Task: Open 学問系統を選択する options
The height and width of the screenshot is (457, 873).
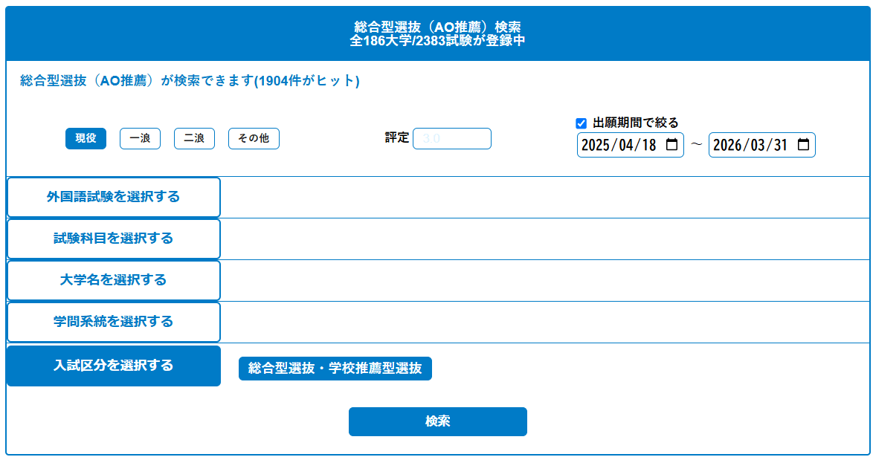Action: click(x=113, y=322)
